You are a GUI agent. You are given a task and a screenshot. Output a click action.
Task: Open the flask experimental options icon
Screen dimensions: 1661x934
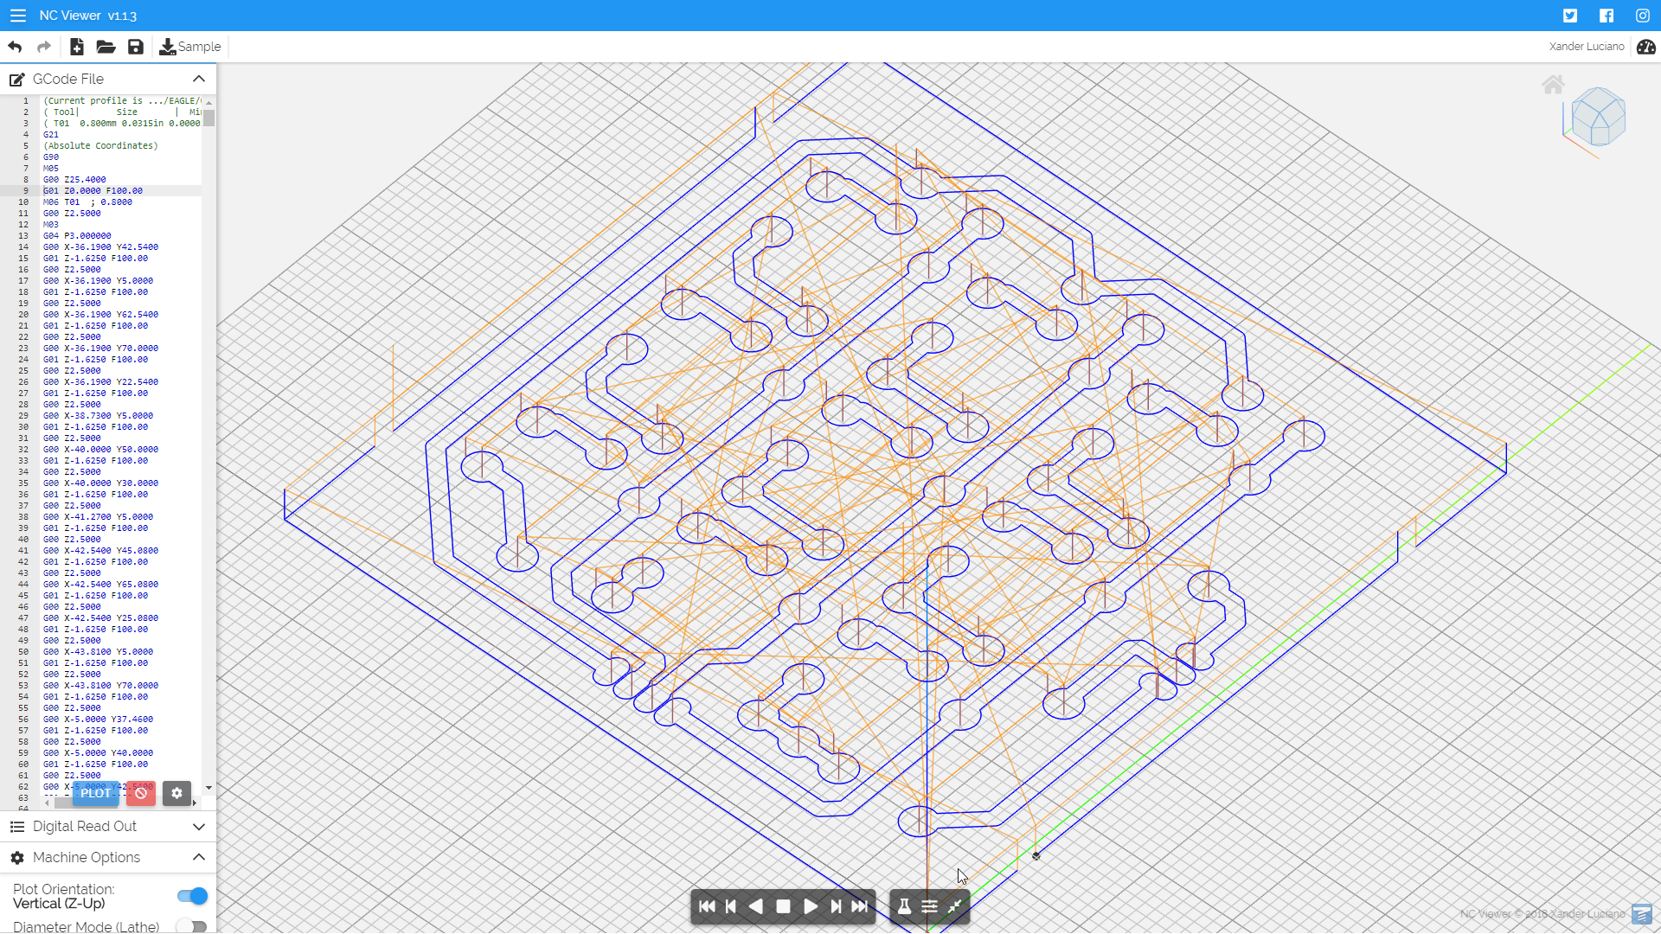click(904, 906)
